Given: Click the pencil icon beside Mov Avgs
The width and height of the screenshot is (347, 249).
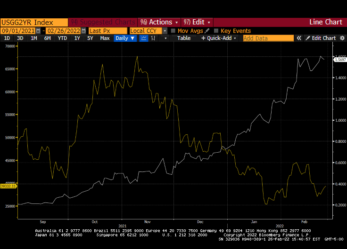Looking at the screenshot, I should (x=207, y=31).
